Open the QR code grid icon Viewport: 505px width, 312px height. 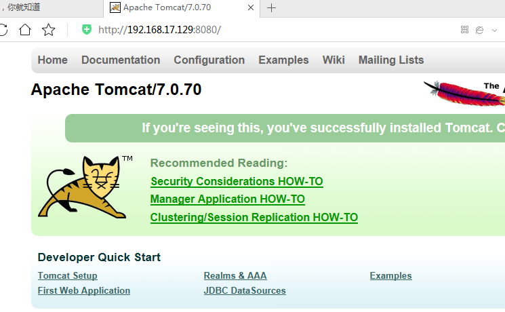[x=464, y=30]
